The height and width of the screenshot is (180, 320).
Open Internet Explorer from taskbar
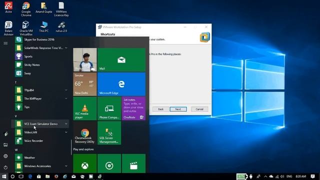click(65, 176)
